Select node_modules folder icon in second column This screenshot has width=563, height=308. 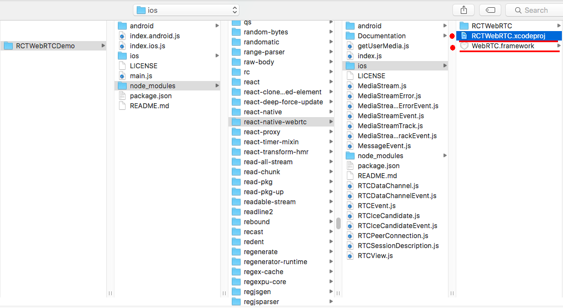pyautogui.click(x=122, y=85)
